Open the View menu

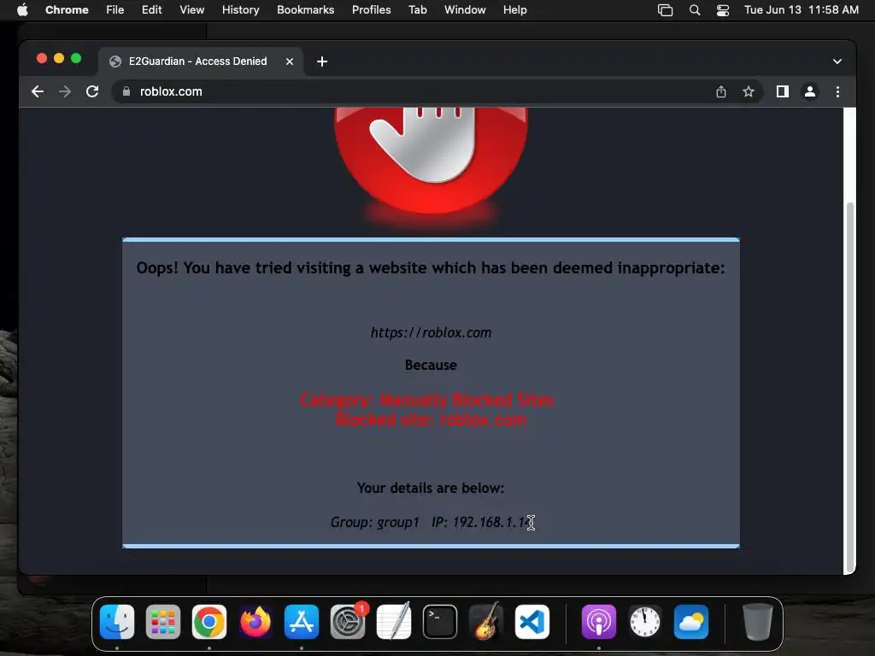192,10
